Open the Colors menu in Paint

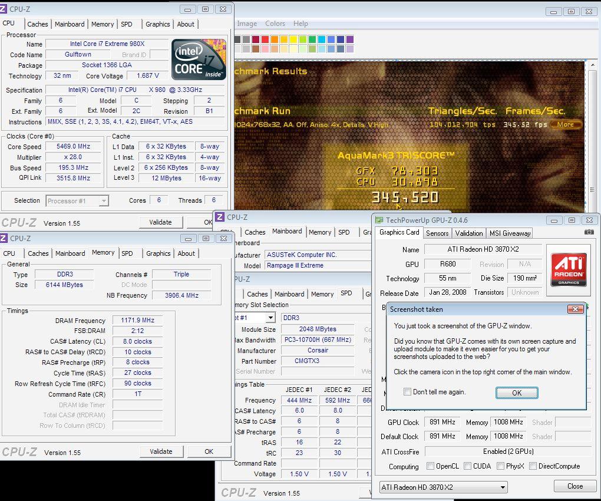[275, 24]
